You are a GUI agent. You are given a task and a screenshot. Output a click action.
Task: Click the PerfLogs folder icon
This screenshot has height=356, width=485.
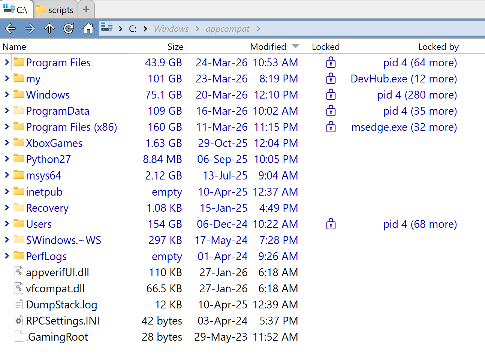point(19,255)
